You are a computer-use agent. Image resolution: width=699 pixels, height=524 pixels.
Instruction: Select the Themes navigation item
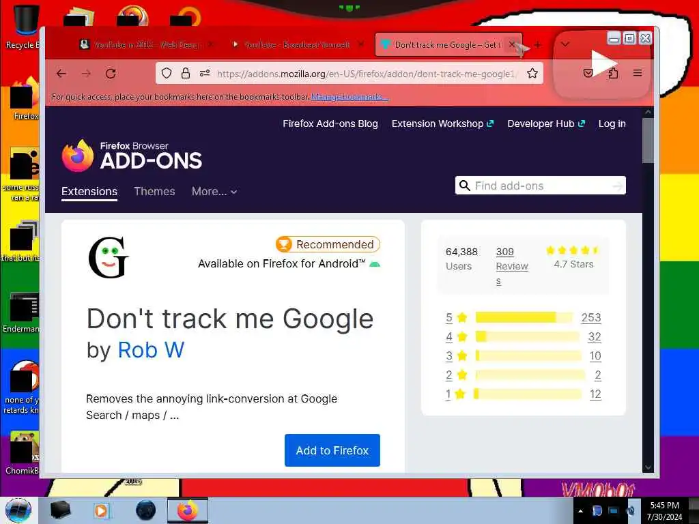point(154,192)
